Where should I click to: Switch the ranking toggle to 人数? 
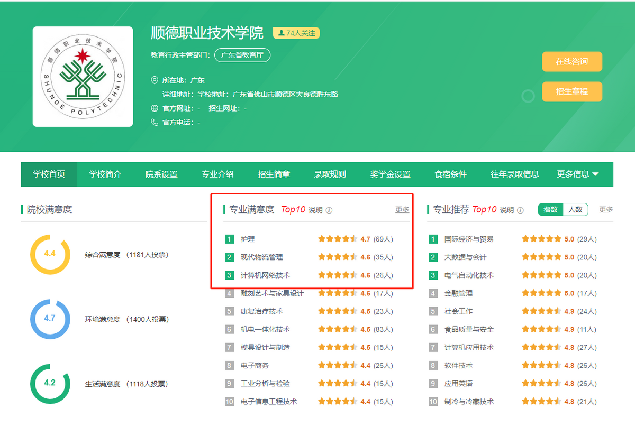pos(575,209)
